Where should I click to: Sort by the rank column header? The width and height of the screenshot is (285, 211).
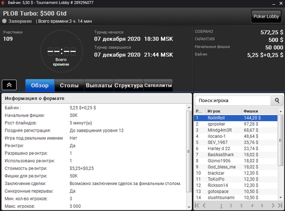199,111
